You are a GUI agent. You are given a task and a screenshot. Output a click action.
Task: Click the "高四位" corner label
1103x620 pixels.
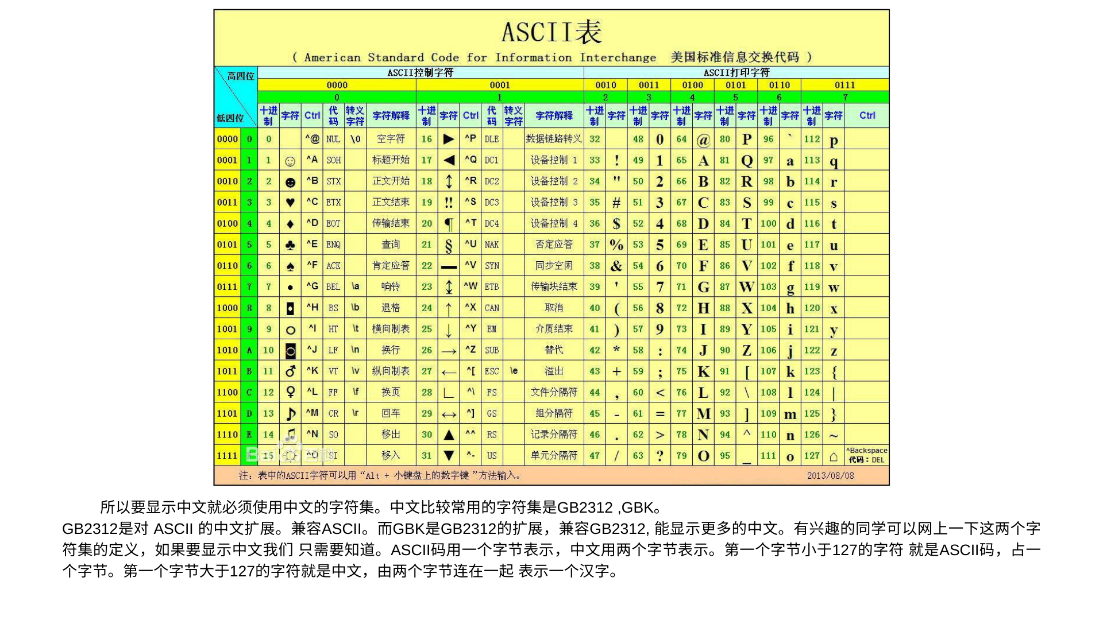pyautogui.click(x=241, y=76)
